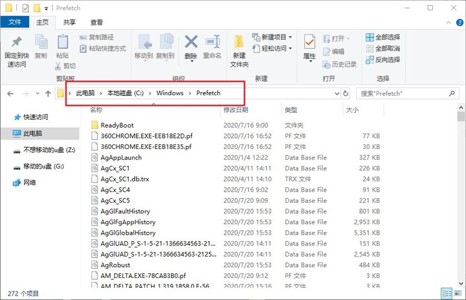Click the Cut scissors icon
Image resolution: width=466 pixels, height=300 pixels.
point(58,66)
